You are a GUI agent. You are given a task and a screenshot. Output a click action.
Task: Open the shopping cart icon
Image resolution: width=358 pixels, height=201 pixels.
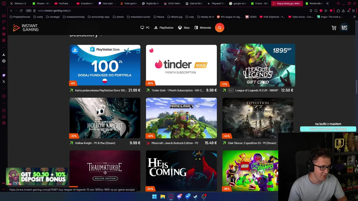click(334, 28)
